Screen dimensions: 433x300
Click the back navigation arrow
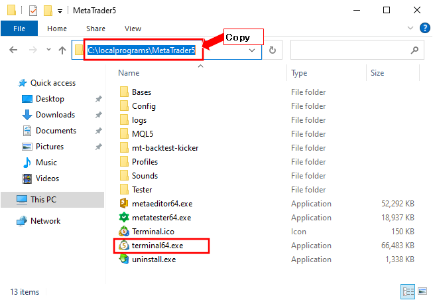coord(13,50)
